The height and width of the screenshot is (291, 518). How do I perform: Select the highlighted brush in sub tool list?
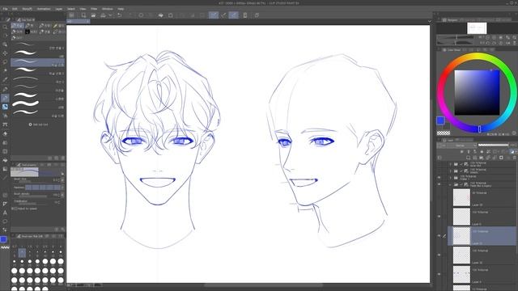[x=37, y=62]
